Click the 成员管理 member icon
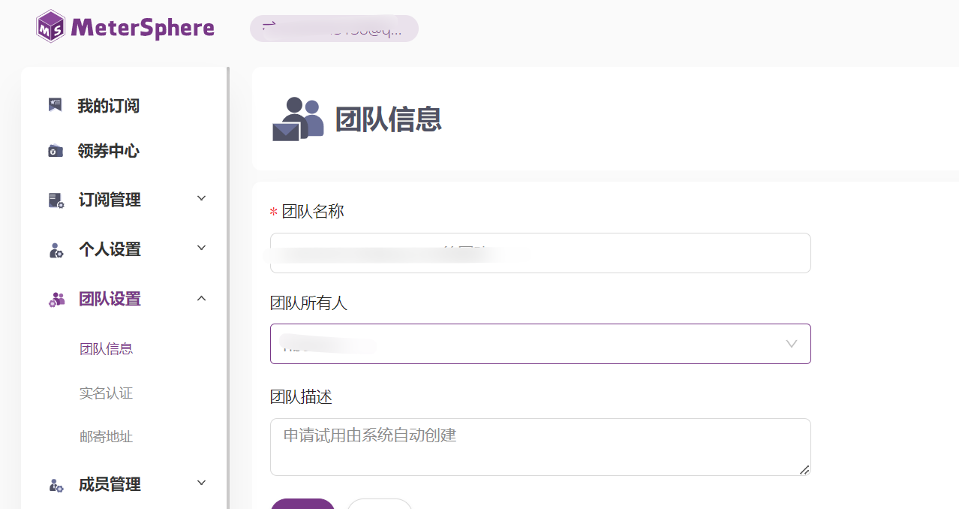Viewport: 959px width, 509px height. pos(54,483)
